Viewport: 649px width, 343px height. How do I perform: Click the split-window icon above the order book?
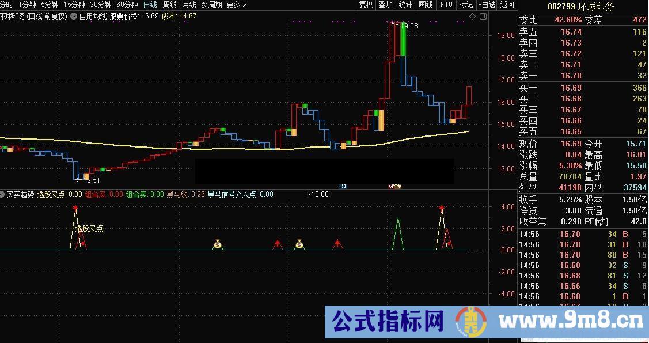[x=484, y=16]
